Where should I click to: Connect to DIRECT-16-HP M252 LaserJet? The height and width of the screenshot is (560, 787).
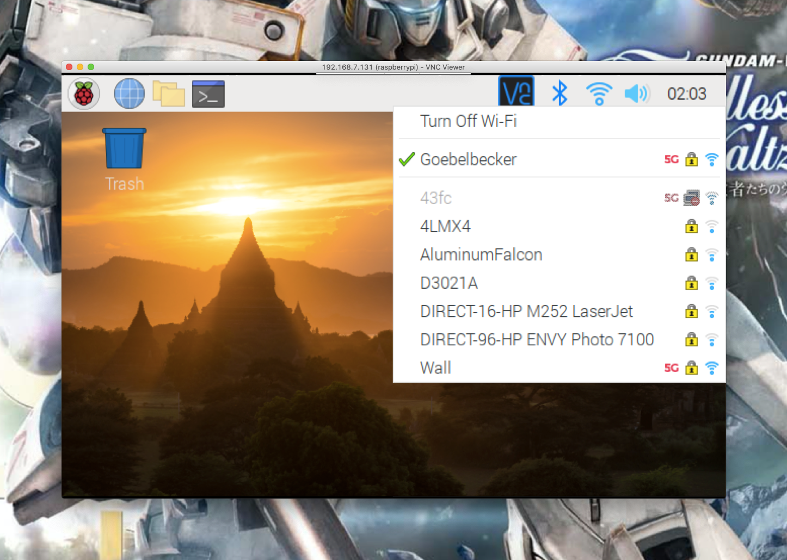(x=559, y=311)
